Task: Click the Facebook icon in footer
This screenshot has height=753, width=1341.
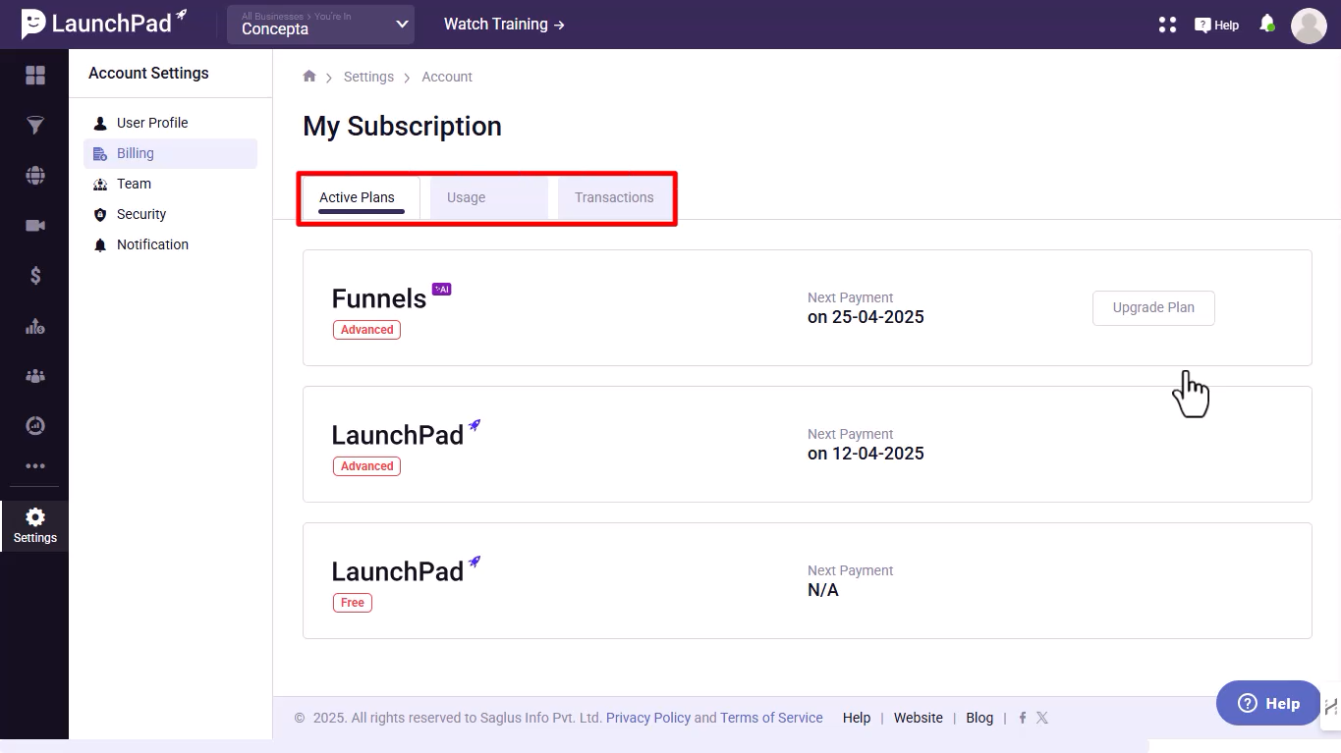Action: coord(1023,718)
